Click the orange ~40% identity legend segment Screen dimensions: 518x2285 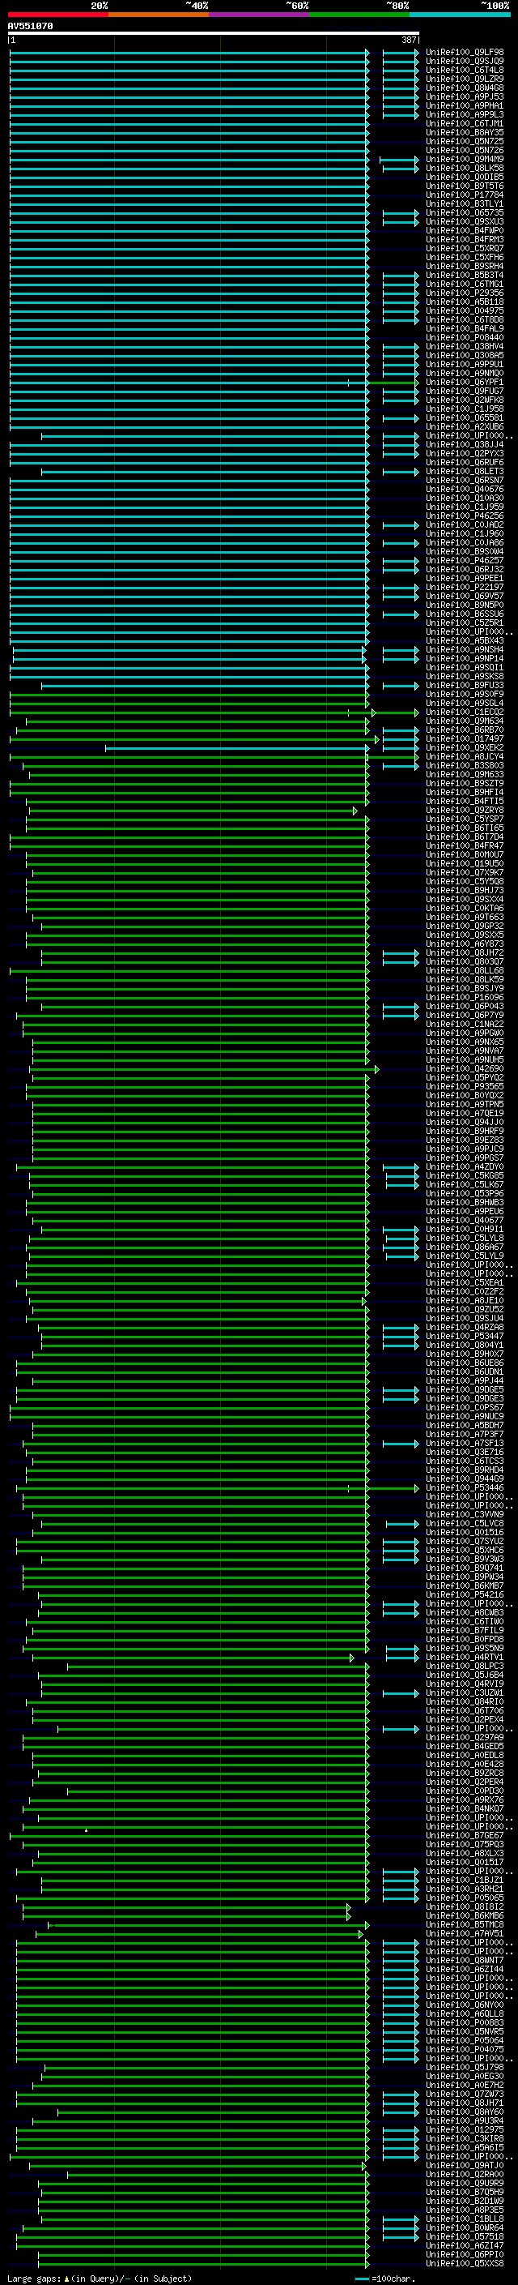[159, 15]
